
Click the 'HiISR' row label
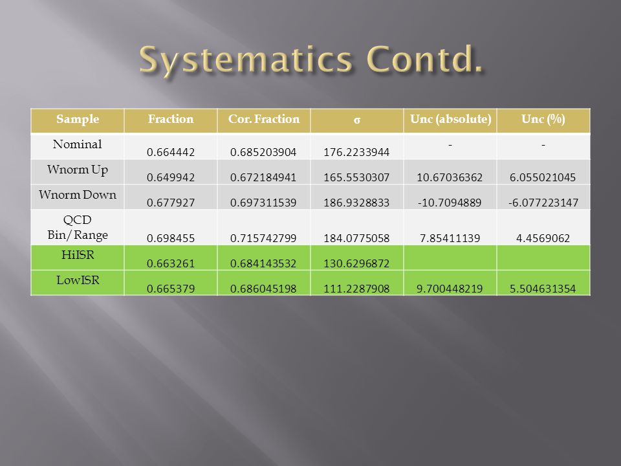[78, 255]
